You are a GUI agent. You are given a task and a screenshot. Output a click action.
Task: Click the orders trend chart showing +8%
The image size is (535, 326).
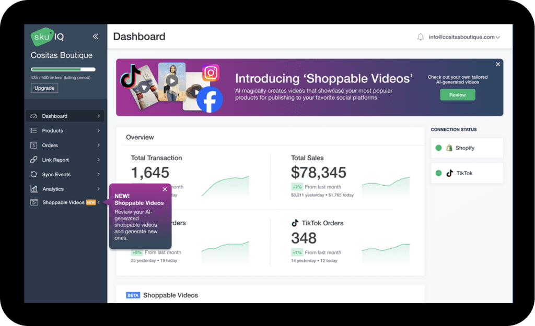tap(225, 252)
